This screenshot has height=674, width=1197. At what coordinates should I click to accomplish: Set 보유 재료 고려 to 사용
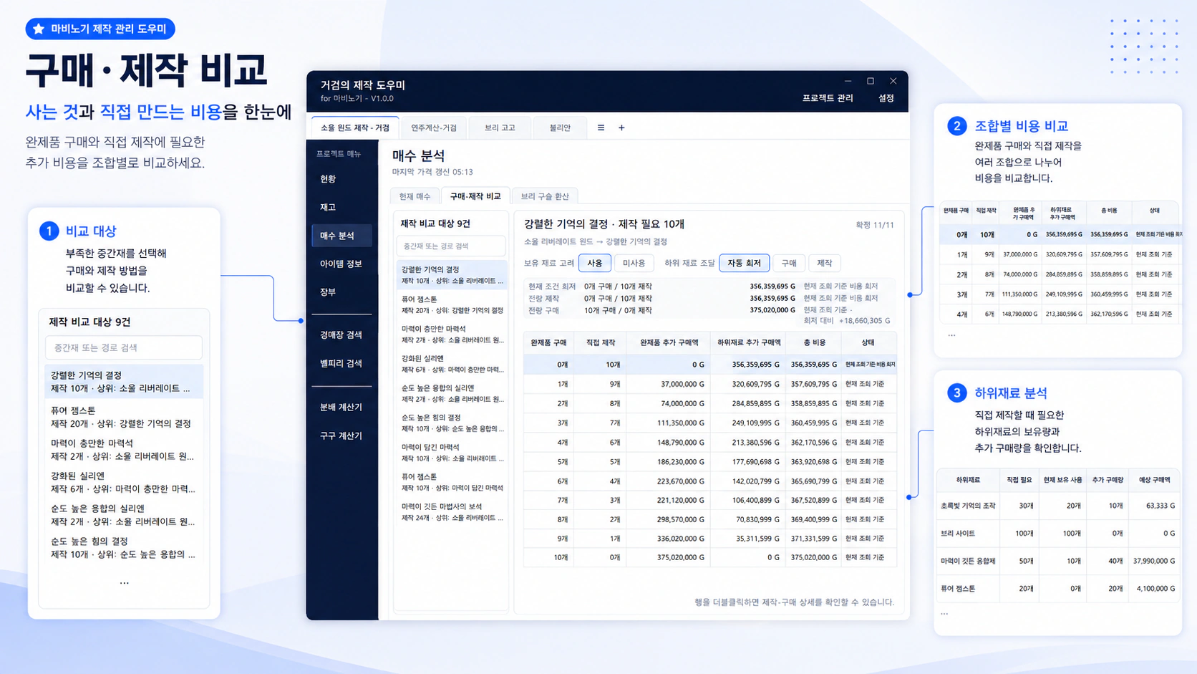tap(595, 263)
